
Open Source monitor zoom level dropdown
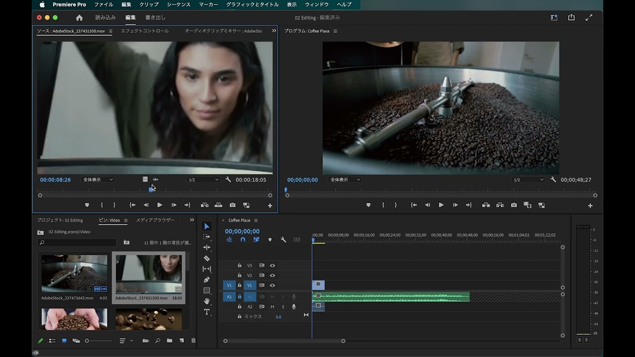(x=98, y=179)
